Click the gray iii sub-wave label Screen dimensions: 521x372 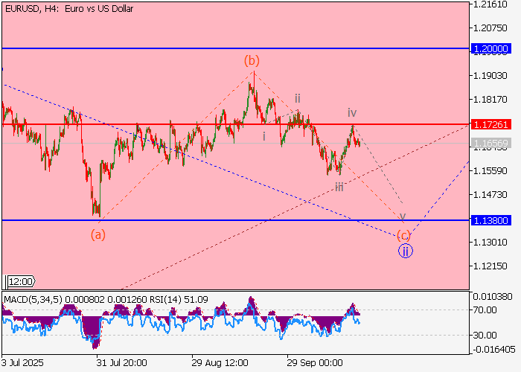(x=339, y=187)
